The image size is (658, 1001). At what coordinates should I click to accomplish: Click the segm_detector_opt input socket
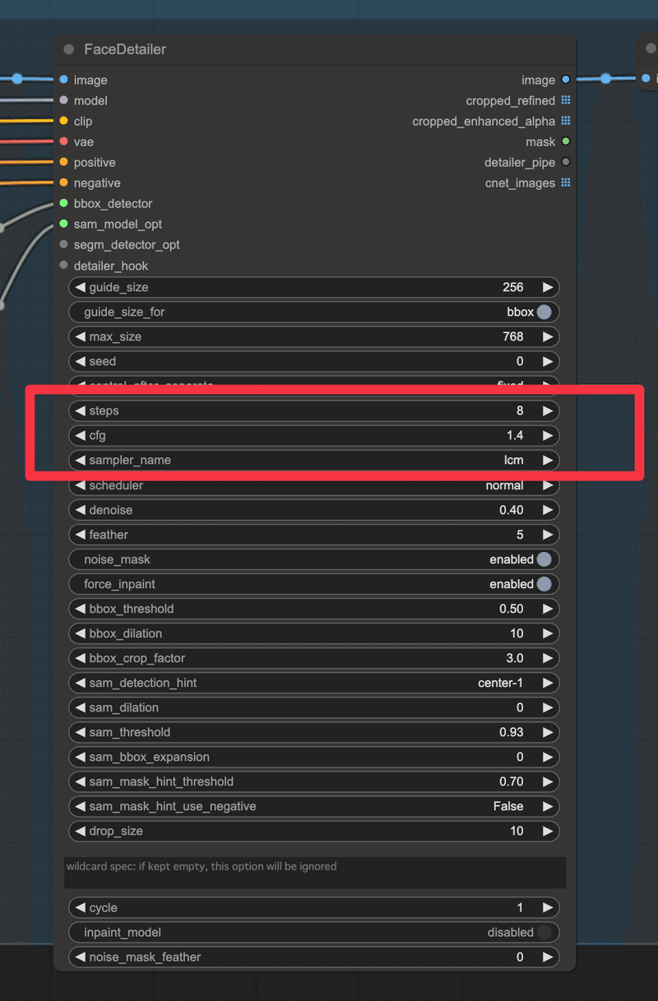coord(63,244)
